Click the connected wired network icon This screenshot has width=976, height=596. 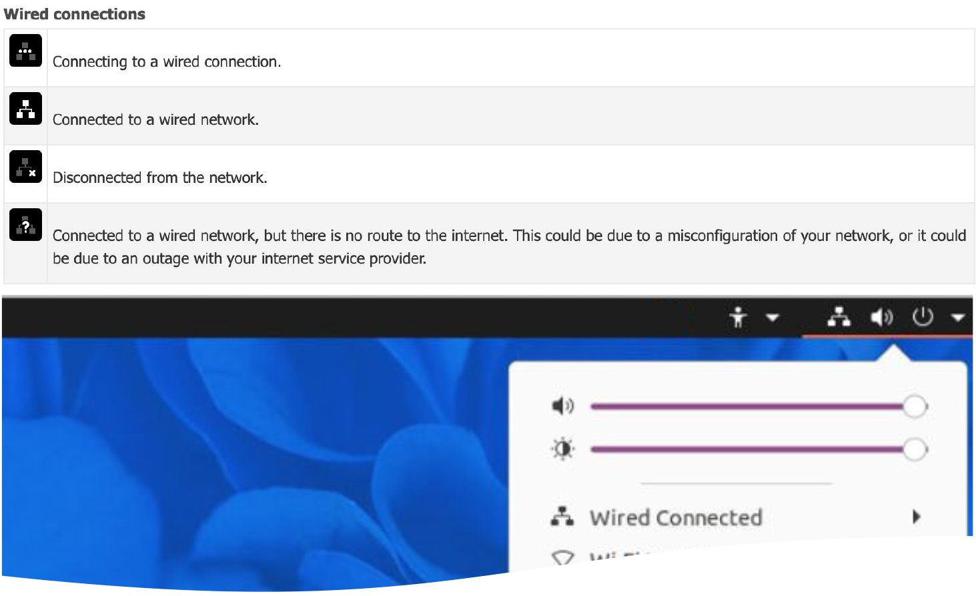click(x=25, y=109)
